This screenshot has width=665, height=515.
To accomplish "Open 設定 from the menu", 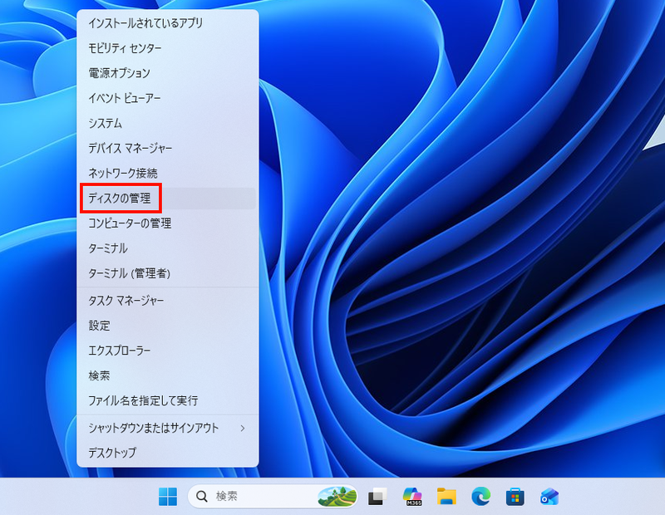I will click(168, 326).
